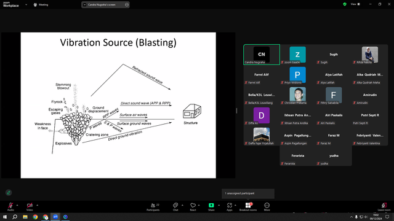The width and height of the screenshot is (394, 221).
Task: Show hidden system tray icons arrow
Action: [x=352, y=217]
